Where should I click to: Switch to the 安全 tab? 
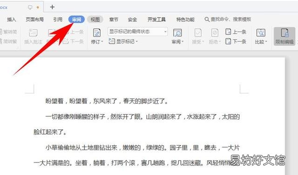(x=132, y=20)
